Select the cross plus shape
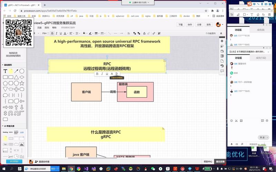Screen dimensions: 276x172 click(16, 89)
